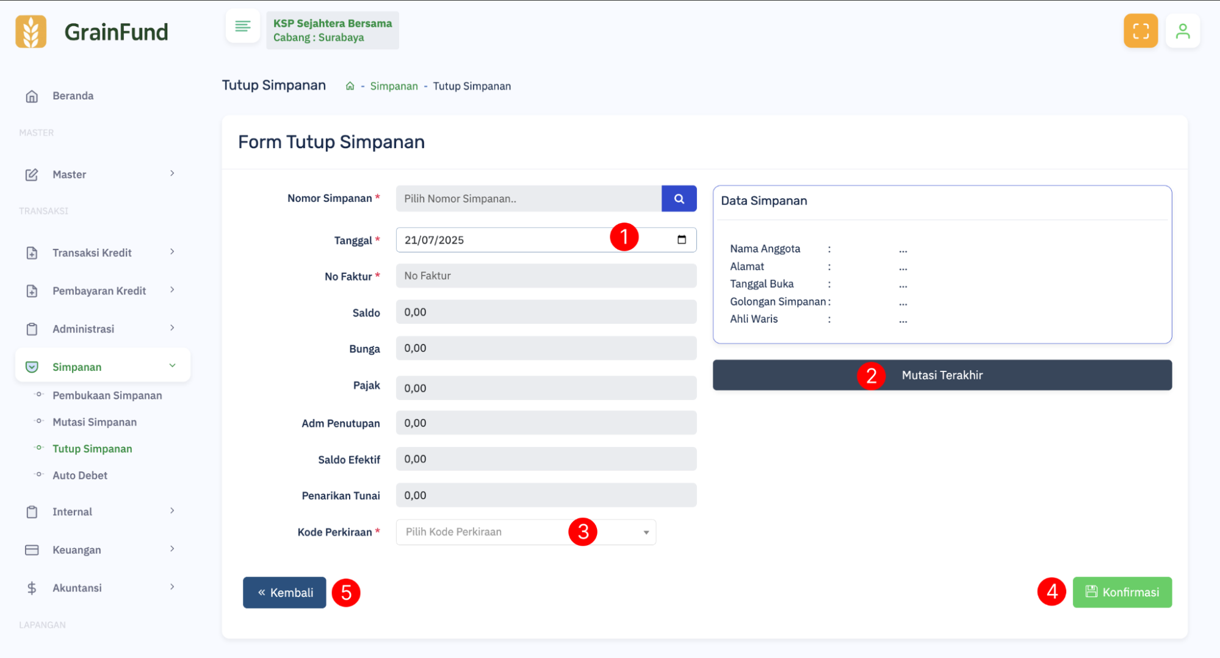Toggle the sidebar hamburger menu icon
Image resolution: width=1220 pixels, height=658 pixels.
pos(242,26)
